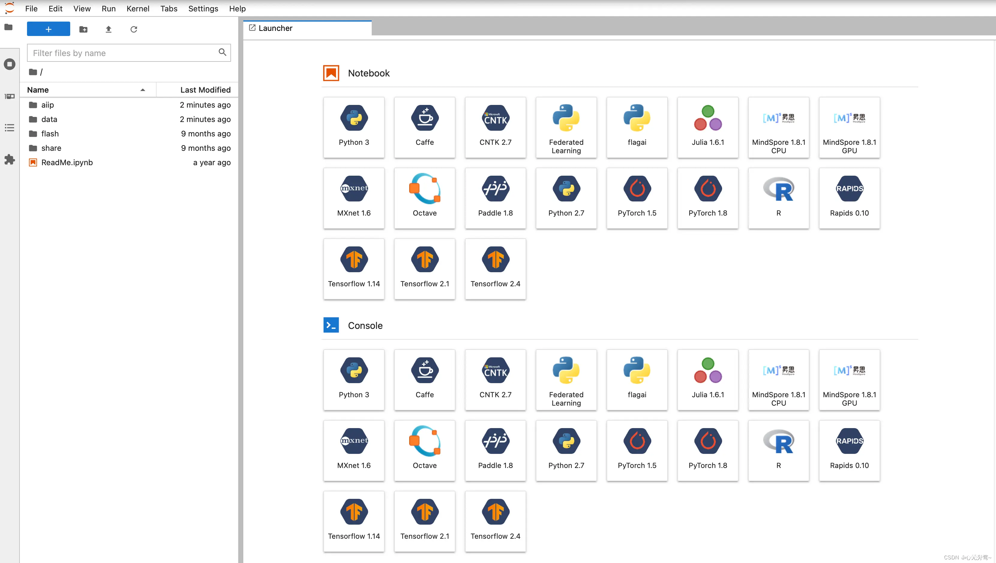Select the ReadMe.ipynb file

click(x=130, y=162)
